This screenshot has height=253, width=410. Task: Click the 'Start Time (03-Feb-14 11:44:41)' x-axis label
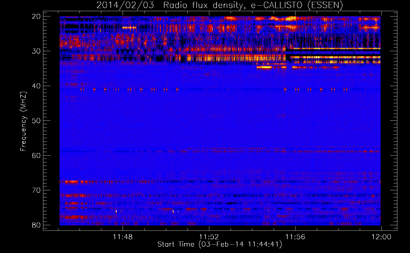(220, 244)
